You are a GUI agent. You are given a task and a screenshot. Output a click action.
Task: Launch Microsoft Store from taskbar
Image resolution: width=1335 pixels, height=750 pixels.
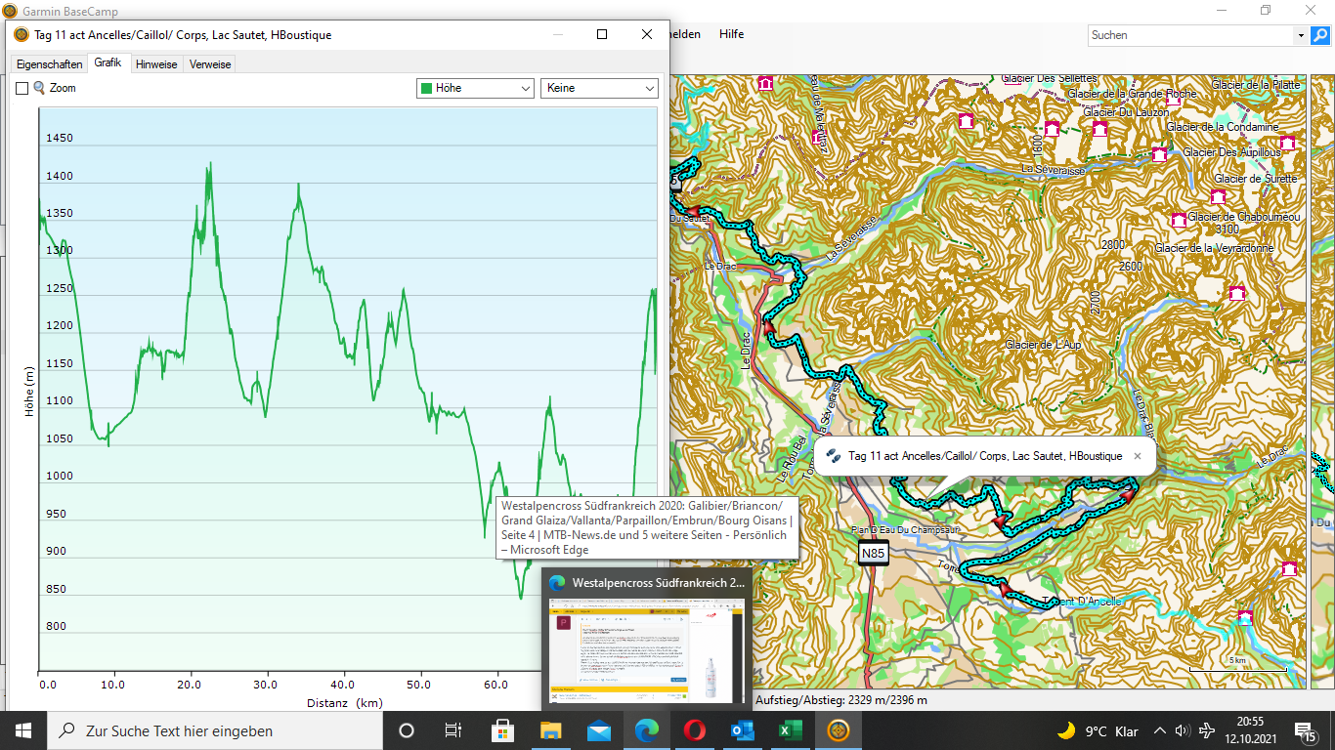[x=502, y=730]
